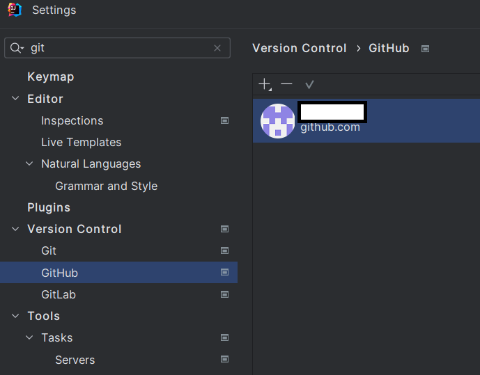The height and width of the screenshot is (375, 480).
Task: Open the Plugins settings page
Action: tap(49, 207)
